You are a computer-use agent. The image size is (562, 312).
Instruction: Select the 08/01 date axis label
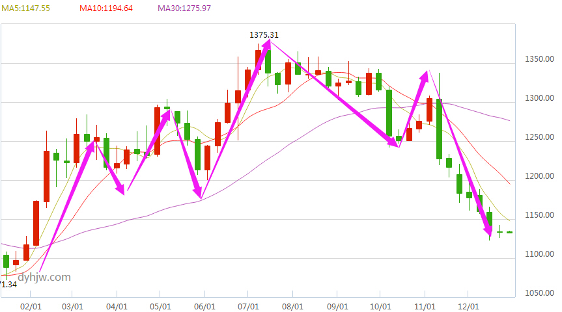292,307
